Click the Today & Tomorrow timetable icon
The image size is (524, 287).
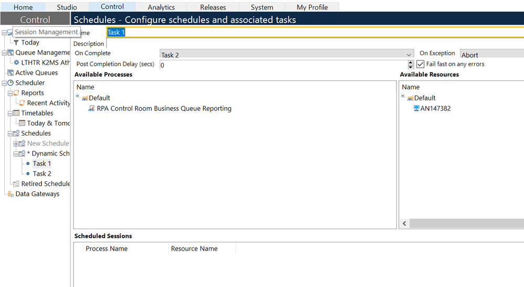[22, 123]
